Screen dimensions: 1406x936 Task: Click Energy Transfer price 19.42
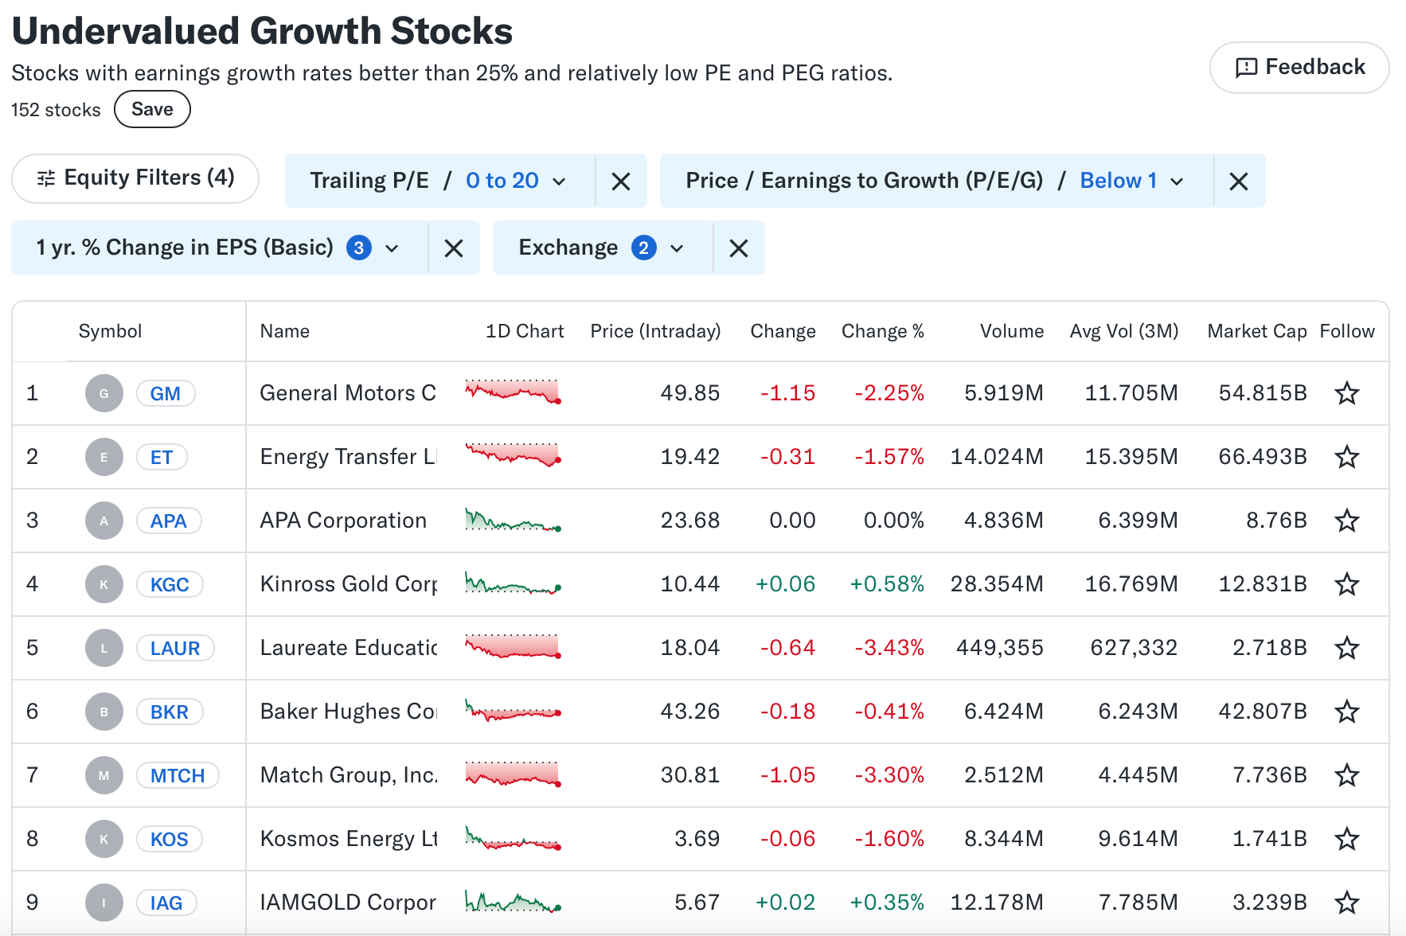coord(690,457)
